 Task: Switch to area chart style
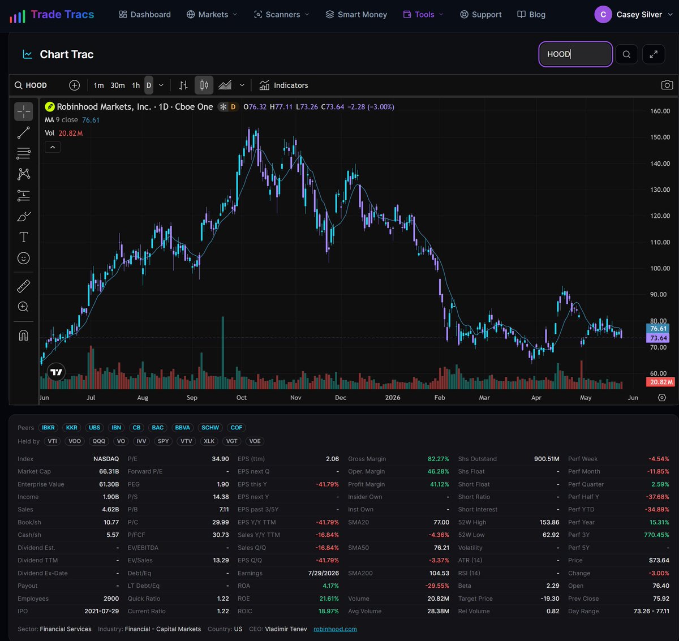[225, 85]
